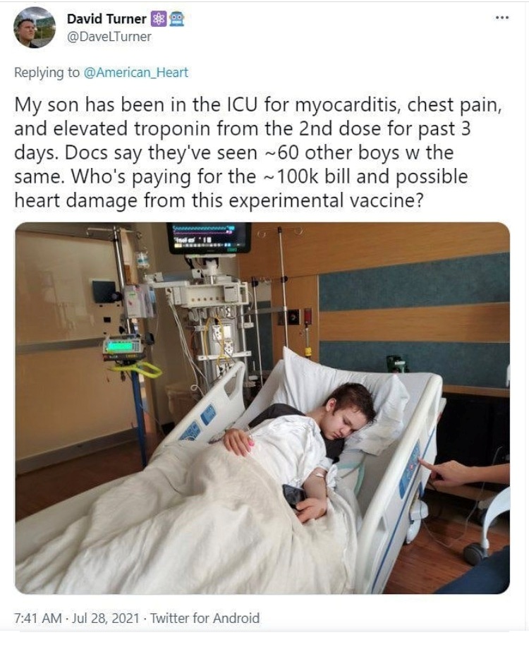Click the purple atom badge beside name
The image size is (529, 647).
tap(157, 19)
